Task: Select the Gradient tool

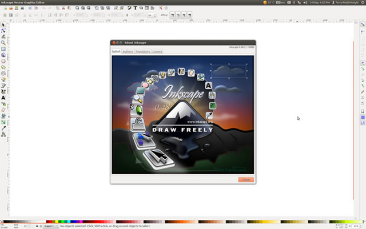Action: point(3,122)
